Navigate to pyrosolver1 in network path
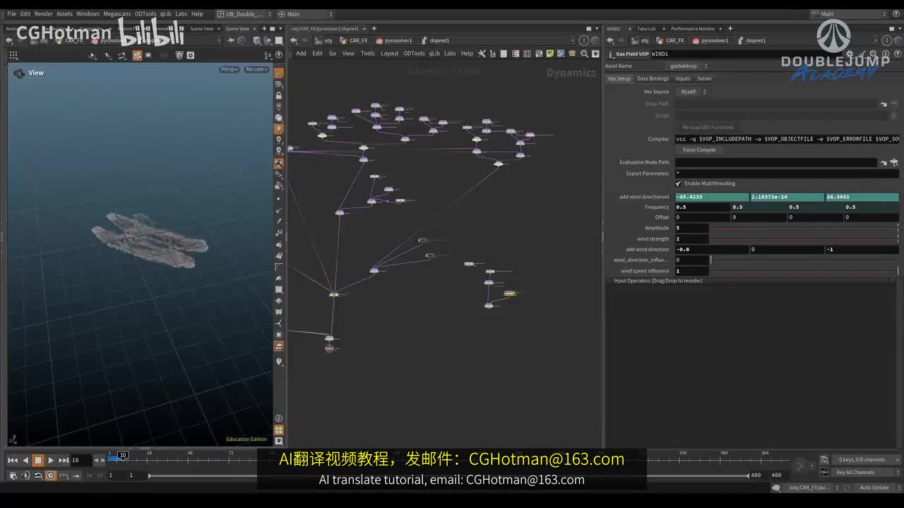 coord(394,40)
